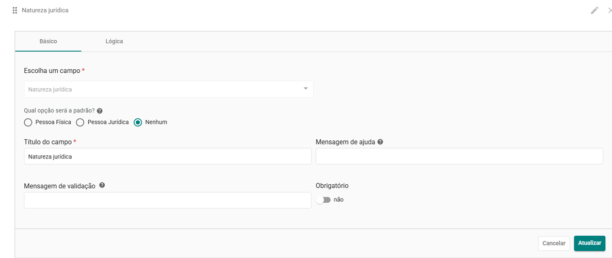612x258 pixels.
Task: Switch to the Básico tab
Action: [x=49, y=41]
